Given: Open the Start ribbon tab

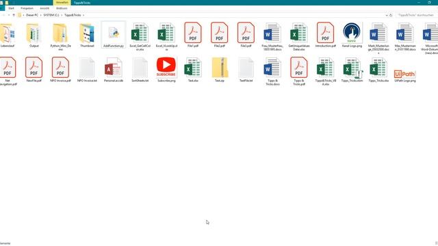Looking at the screenshot, I should pos(11,8).
